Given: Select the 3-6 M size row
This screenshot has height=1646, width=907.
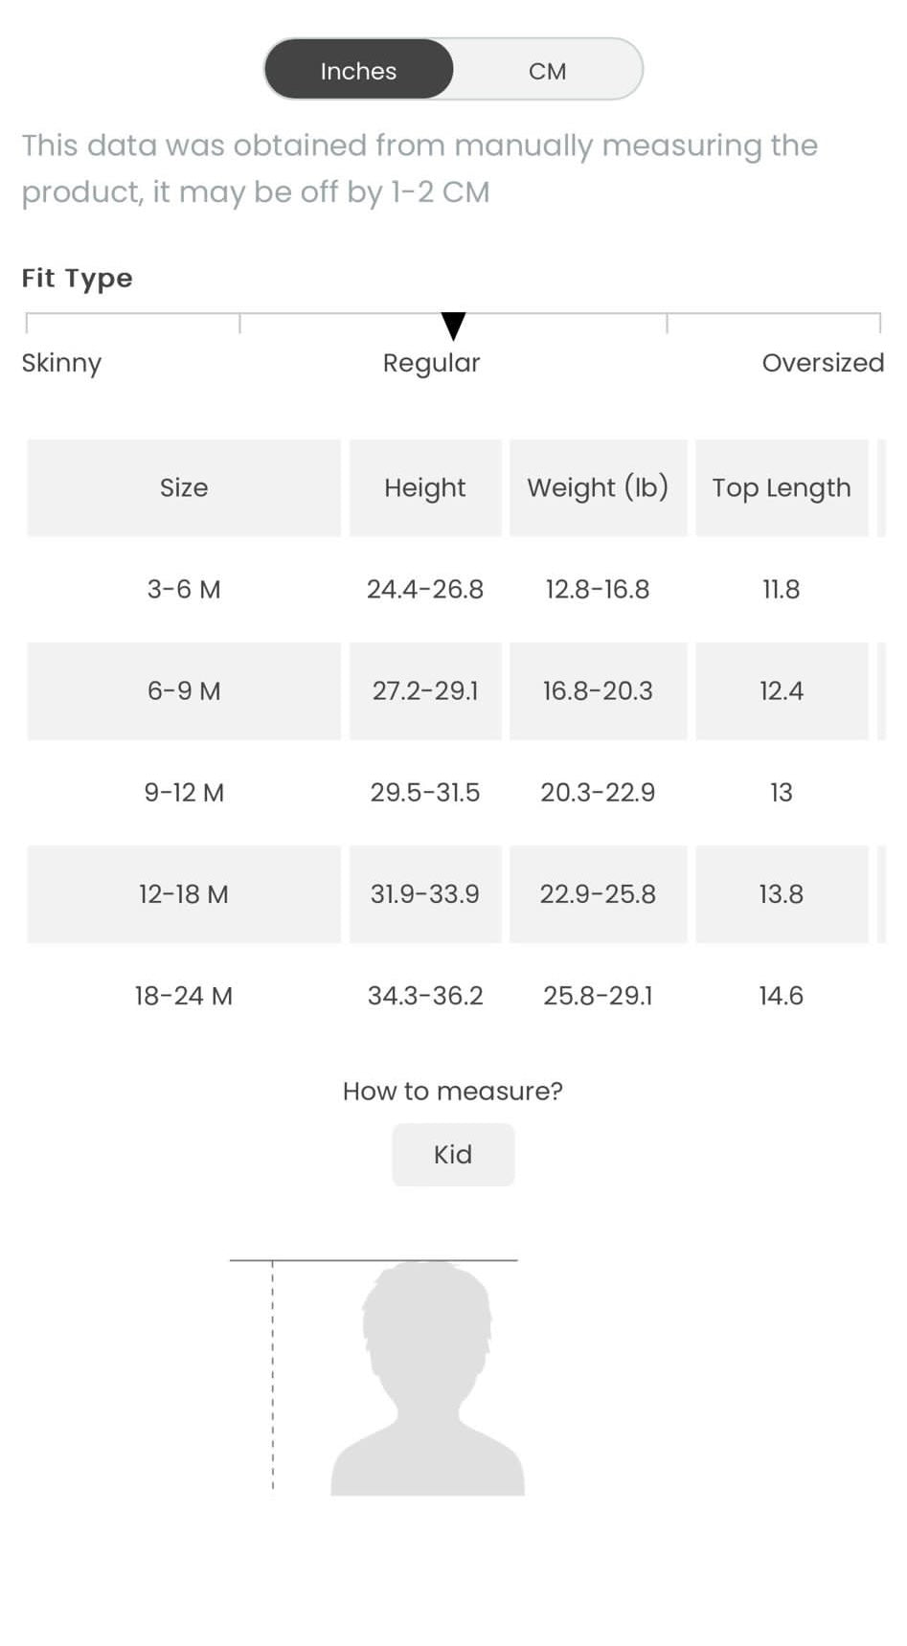Looking at the screenshot, I should pos(453,589).
